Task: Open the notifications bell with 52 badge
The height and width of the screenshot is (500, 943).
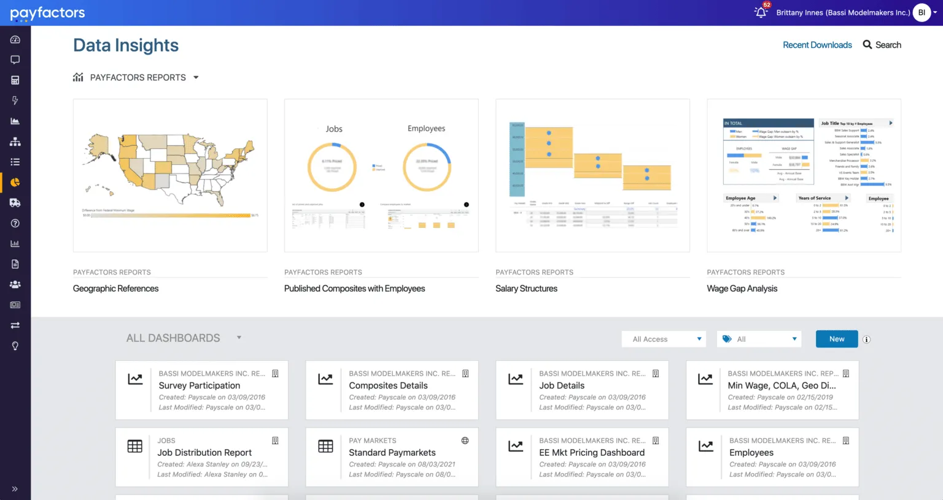Action: pos(761,11)
